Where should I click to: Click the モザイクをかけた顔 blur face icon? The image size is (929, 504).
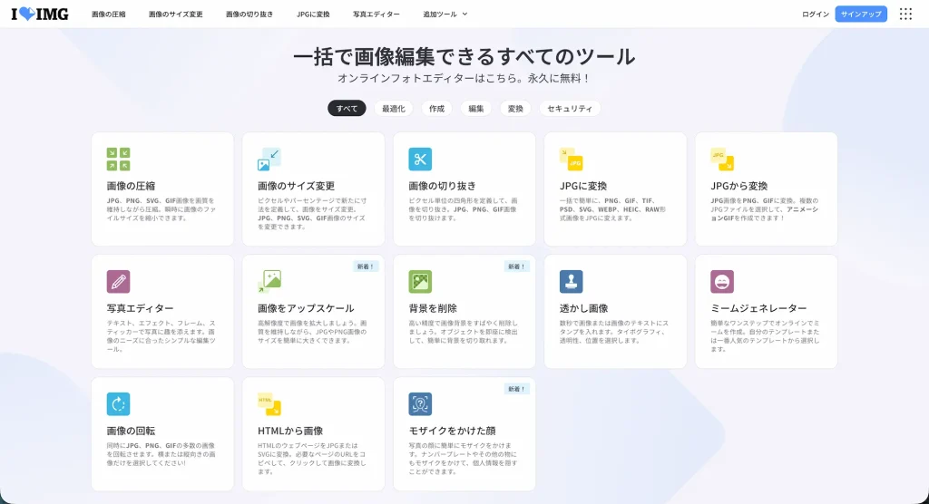pos(420,403)
